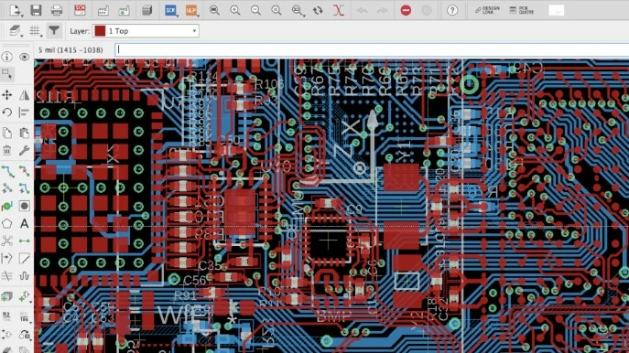The image size is (629, 353).
Task: Select the Copy tool
Action: [6, 133]
